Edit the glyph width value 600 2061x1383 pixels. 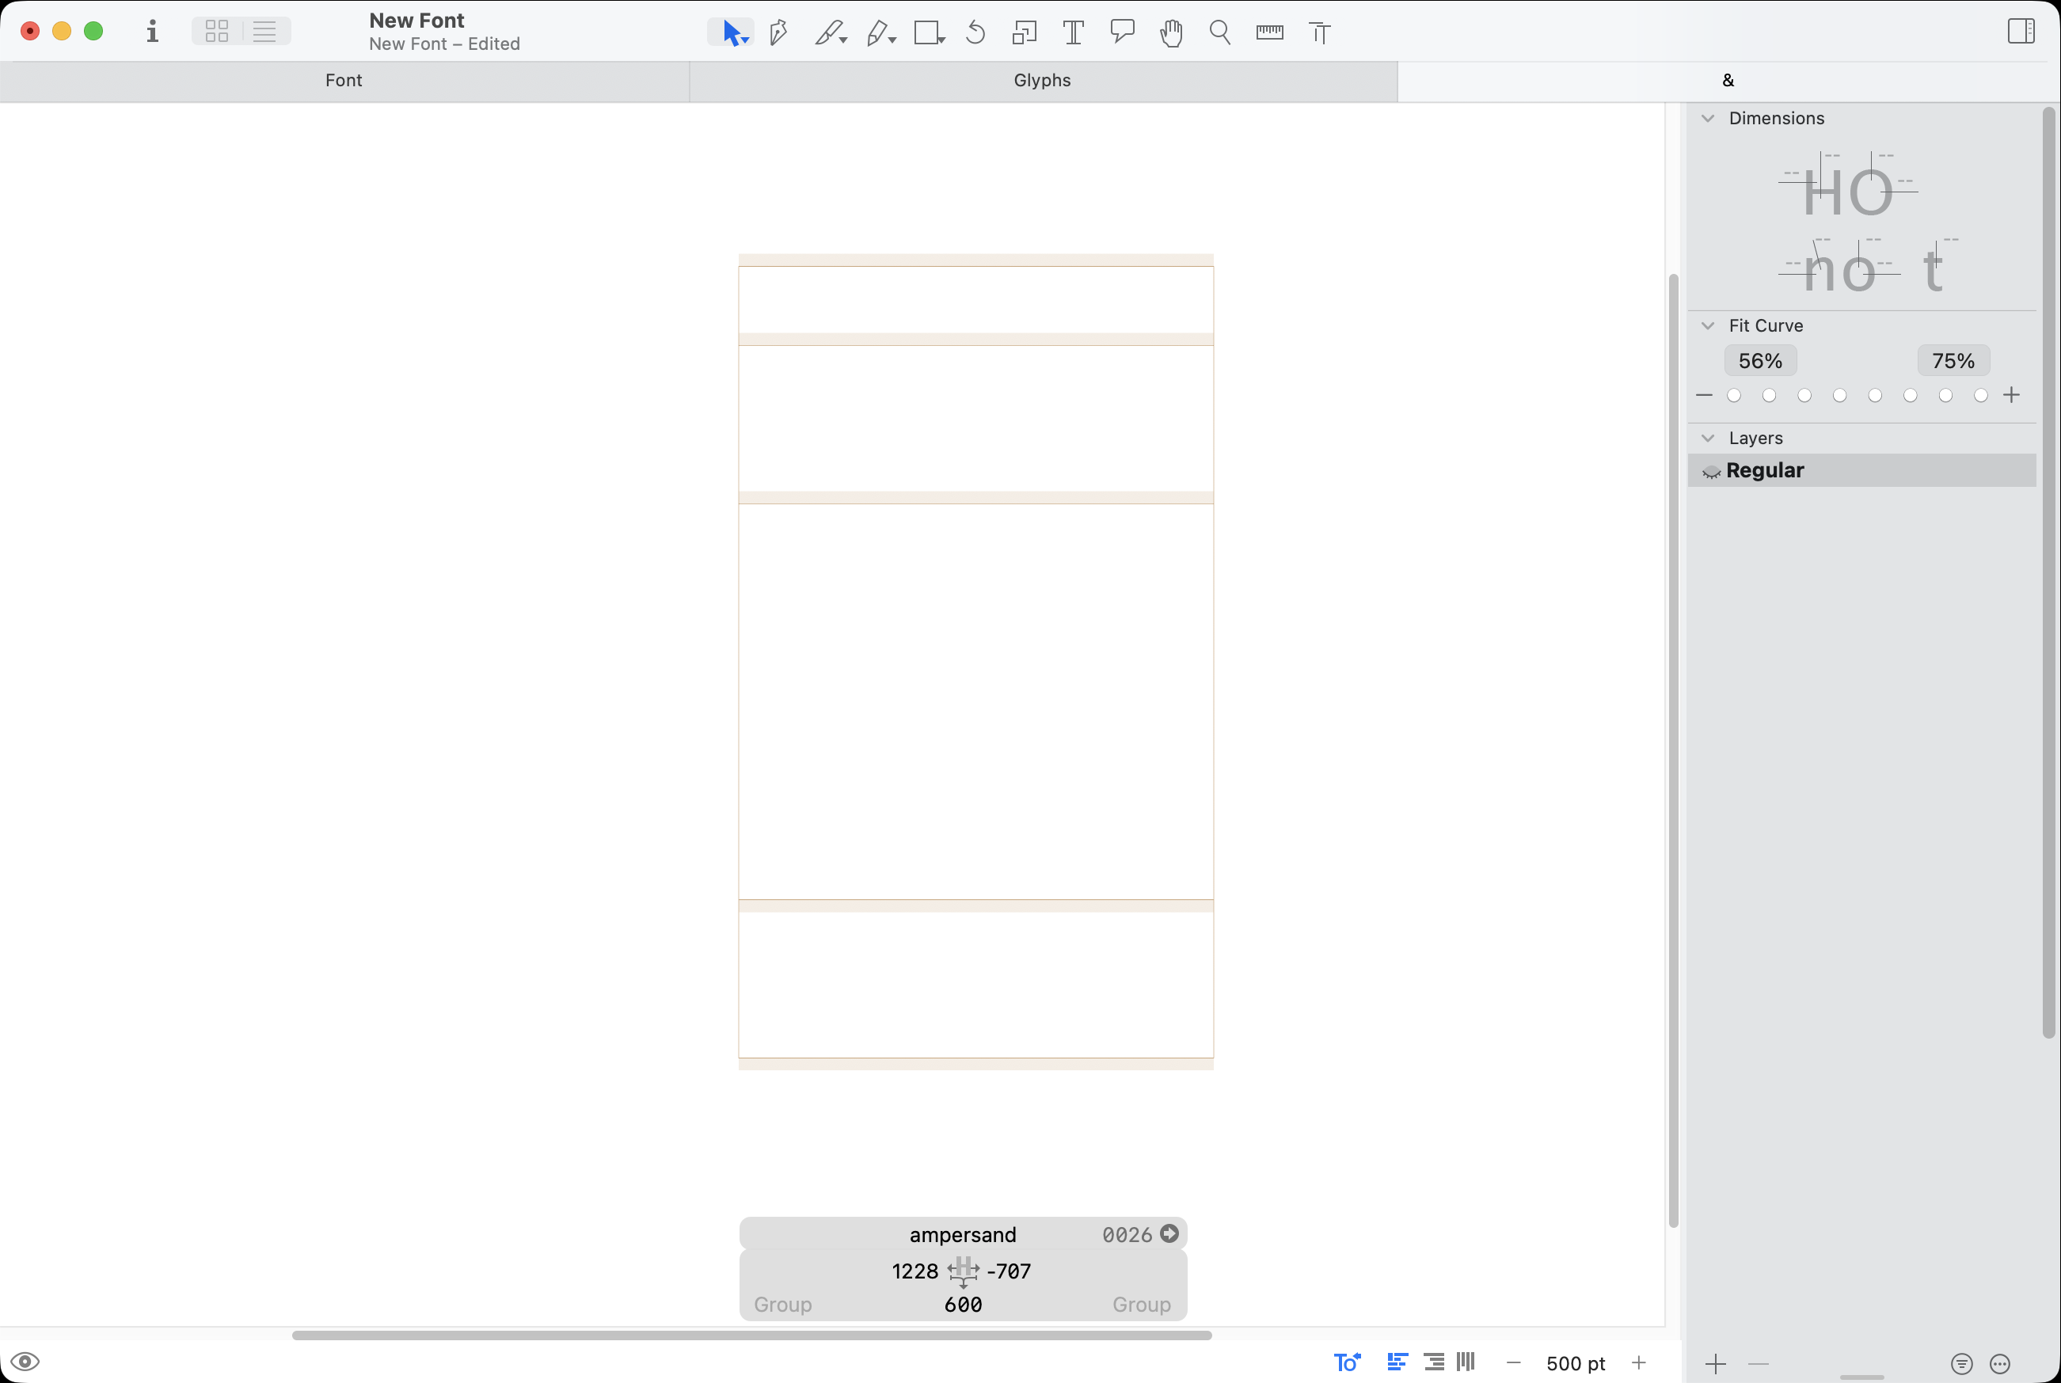coord(964,1305)
